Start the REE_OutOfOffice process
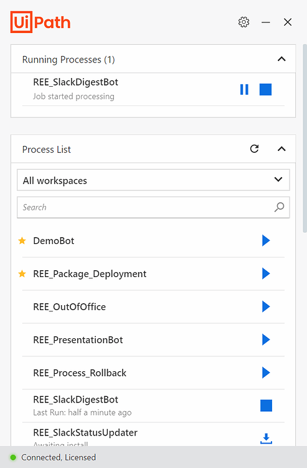This screenshot has width=307, height=468. [266, 306]
